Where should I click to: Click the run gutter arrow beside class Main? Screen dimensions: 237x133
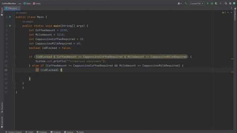pos(10,17)
